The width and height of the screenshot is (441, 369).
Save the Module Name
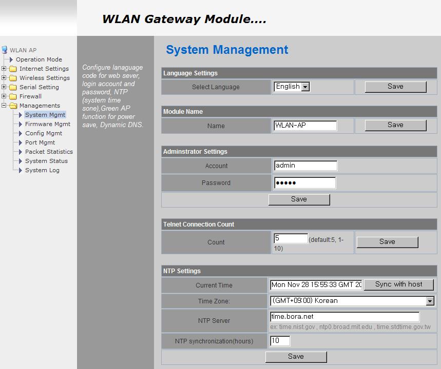pyautogui.click(x=396, y=125)
